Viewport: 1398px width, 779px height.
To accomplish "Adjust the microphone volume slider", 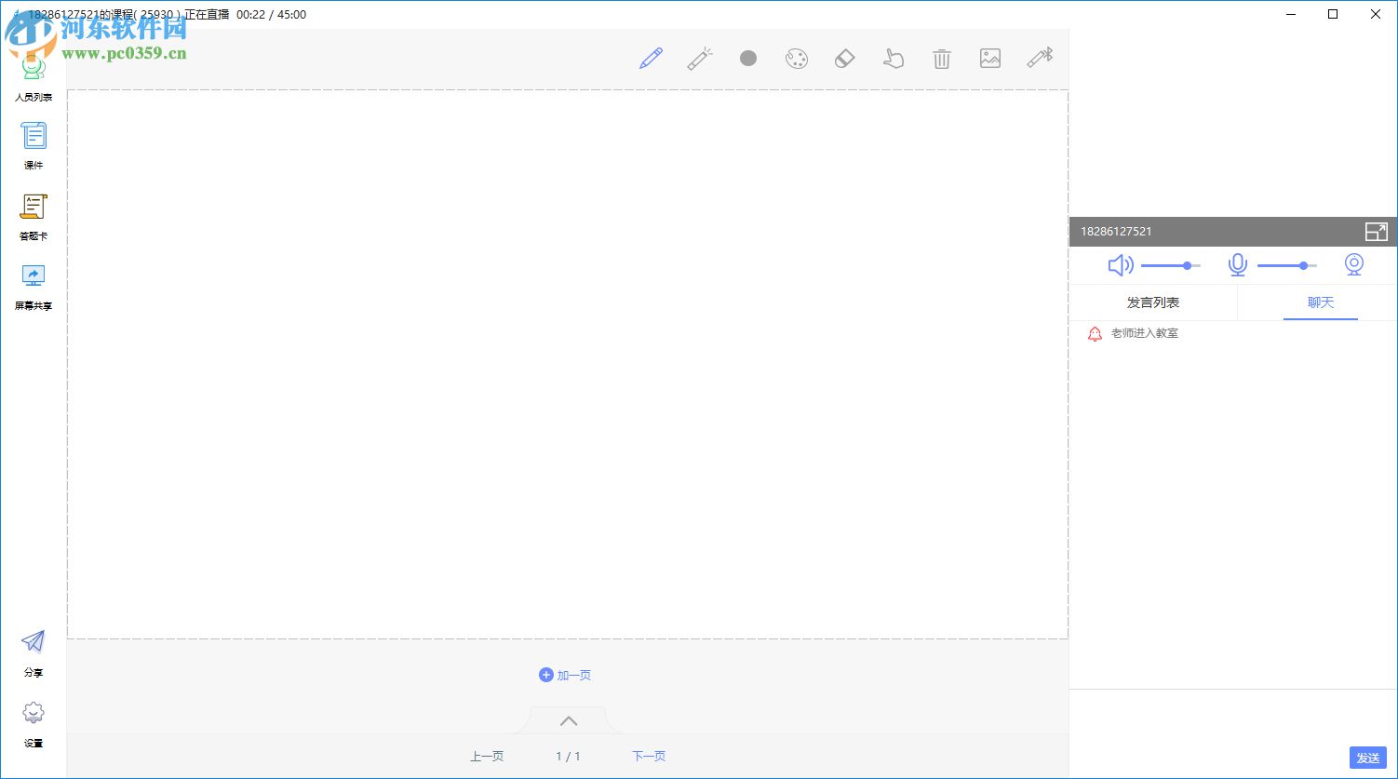I will tap(1287, 266).
